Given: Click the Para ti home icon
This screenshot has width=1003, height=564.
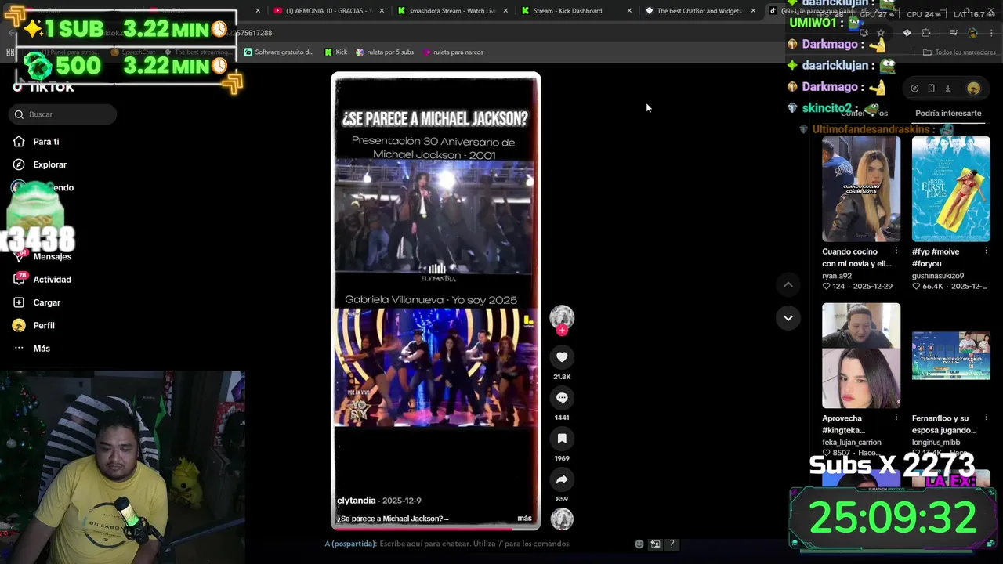Looking at the screenshot, I should 19,142.
